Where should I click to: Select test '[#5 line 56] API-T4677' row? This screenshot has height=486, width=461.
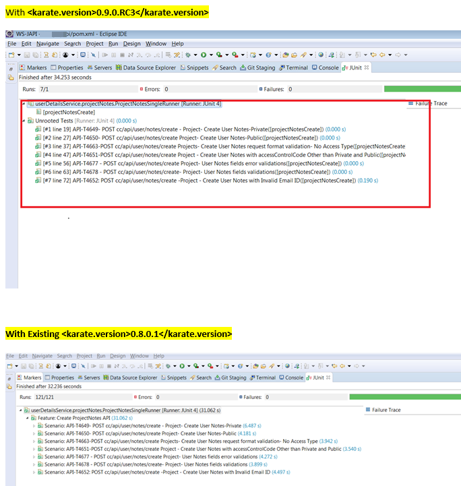pos(199,163)
